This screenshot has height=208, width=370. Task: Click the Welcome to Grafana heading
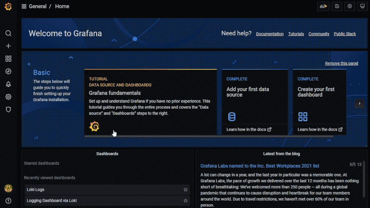pyautogui.click(x=65, y=33)
